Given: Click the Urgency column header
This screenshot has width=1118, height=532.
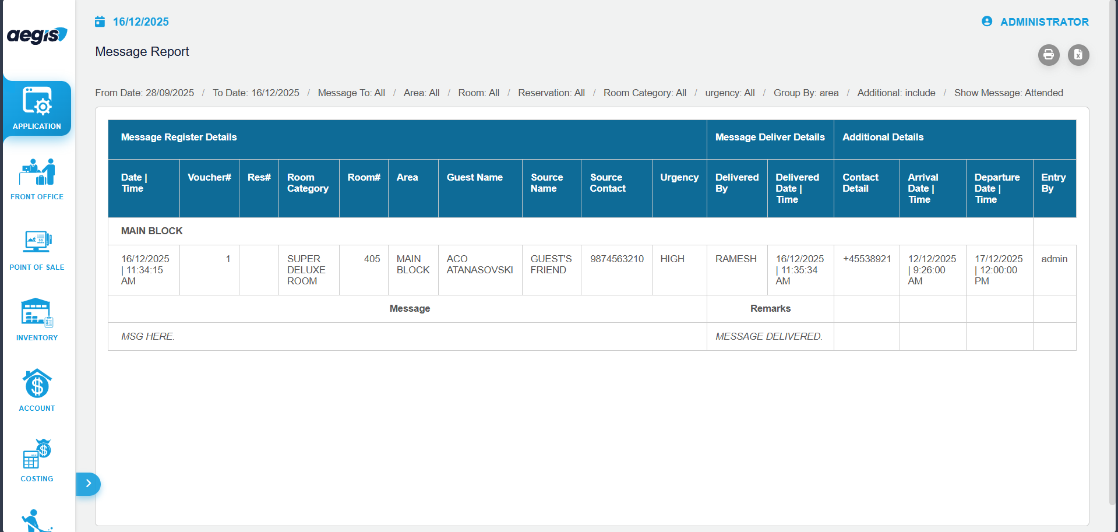Looking at the screenshot, I should (x=679, y=178).
